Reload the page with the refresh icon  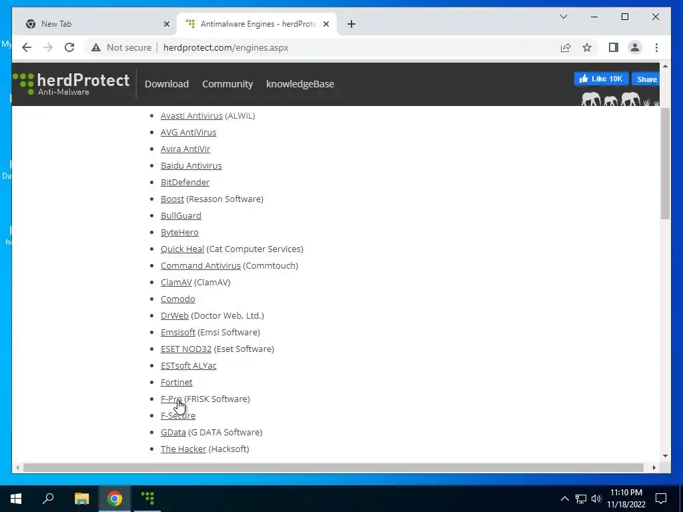point(69,47)
